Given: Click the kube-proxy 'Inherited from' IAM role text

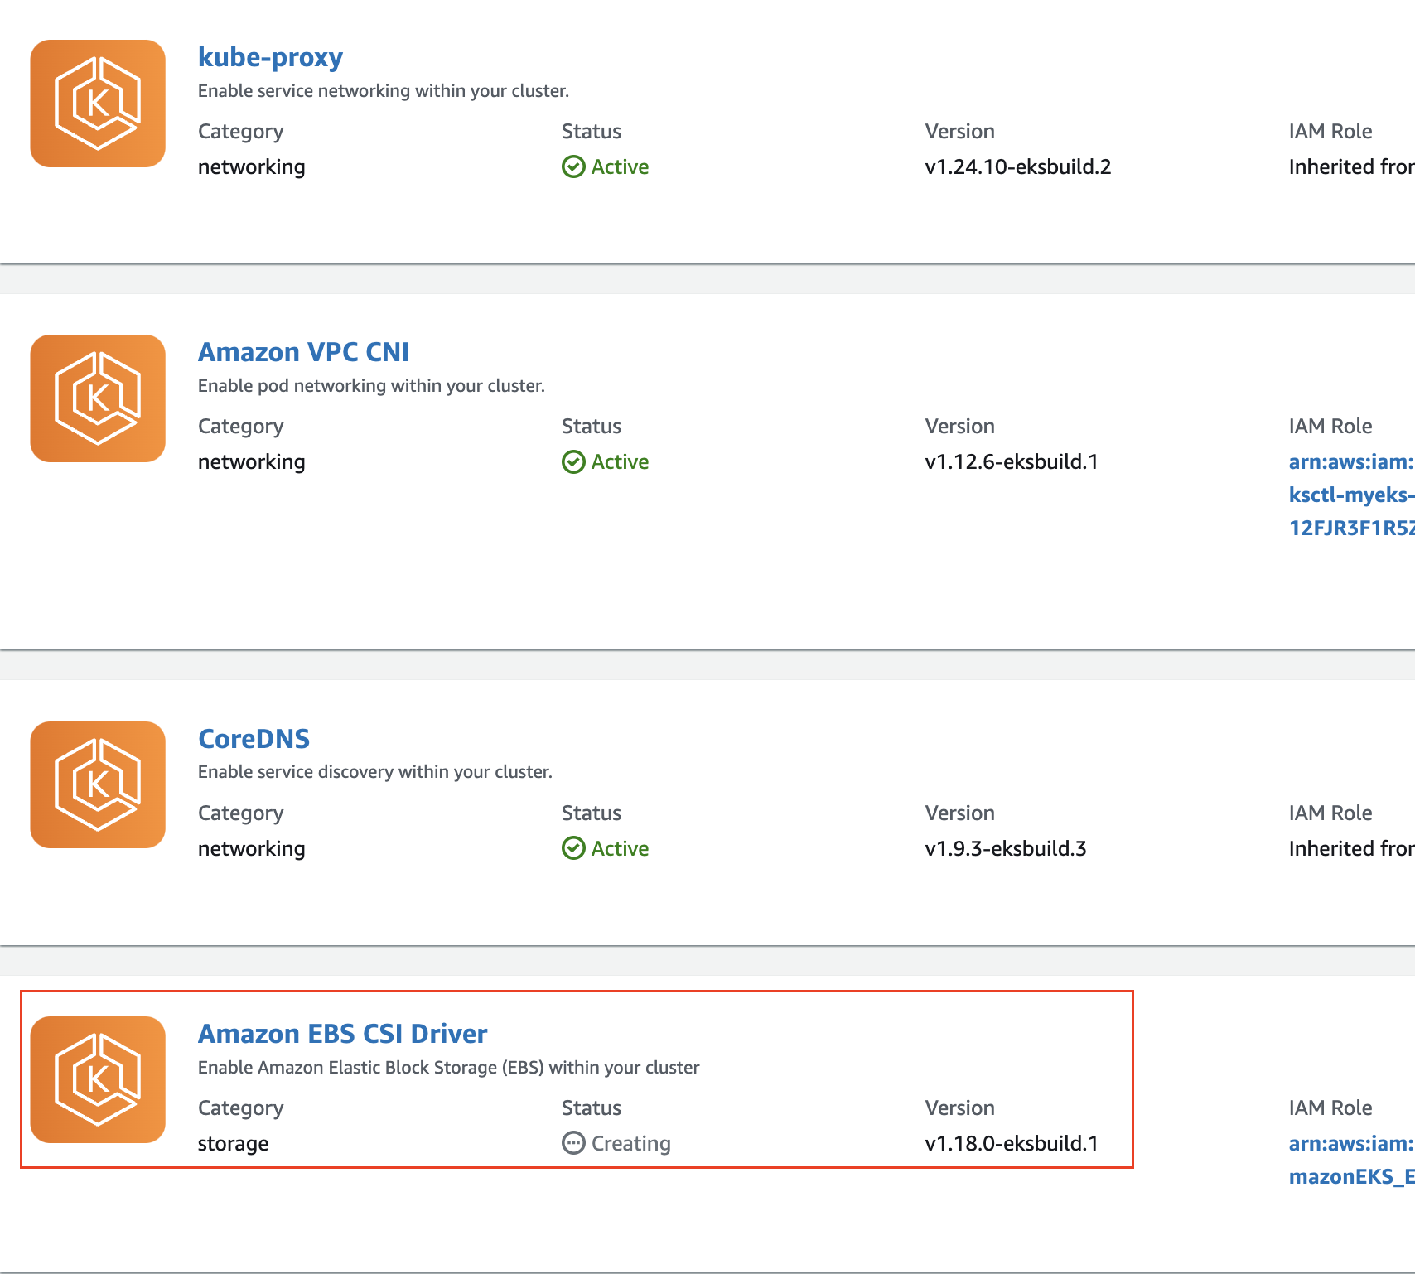Looking at the screenshot, I should pyautogui.click(x=1351, y=167).
